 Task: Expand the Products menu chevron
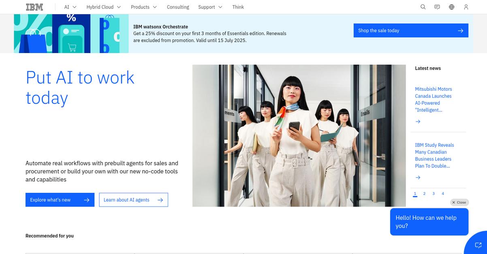(x=155, y=7)
